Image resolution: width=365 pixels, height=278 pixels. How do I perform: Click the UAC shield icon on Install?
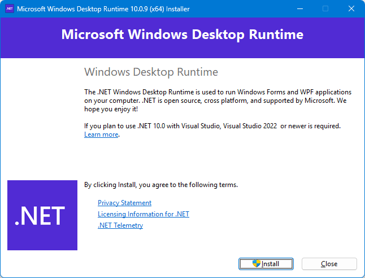tap(257, 263)
